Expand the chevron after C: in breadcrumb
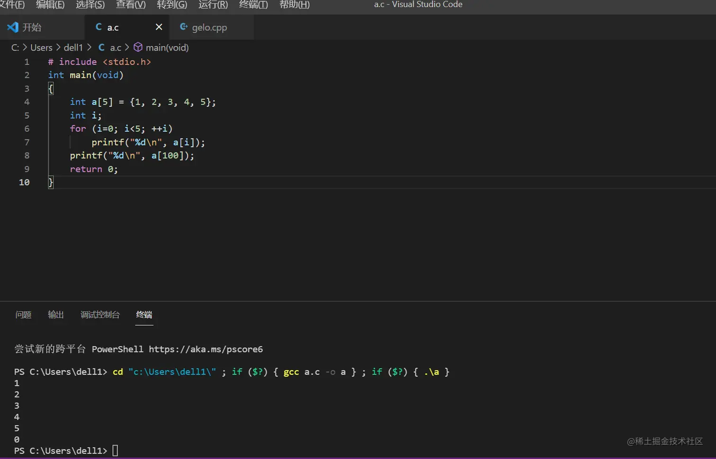Image resolution: width=716 pixels, height=459 pixels. tap(25, 47)
